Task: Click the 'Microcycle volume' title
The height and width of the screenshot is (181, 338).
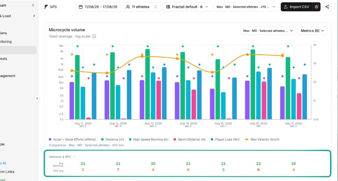Action: click(67, 30)
